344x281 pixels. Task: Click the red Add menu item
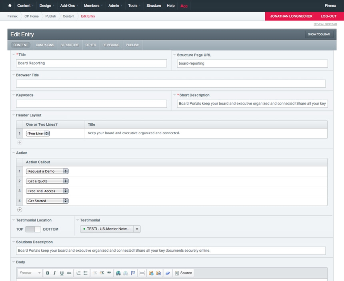(x=184, y=6)
